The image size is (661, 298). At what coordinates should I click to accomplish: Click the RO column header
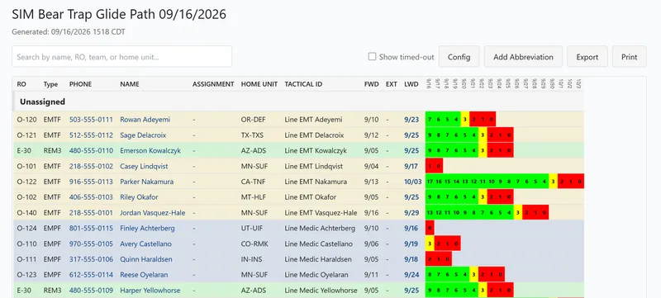[21, 84]
